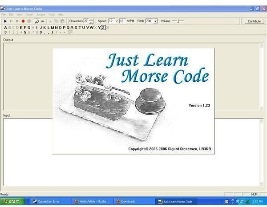This screenshot has width=267, height=207.
Task: Click the Speed field showing 12
Action: tap(111, 21)
